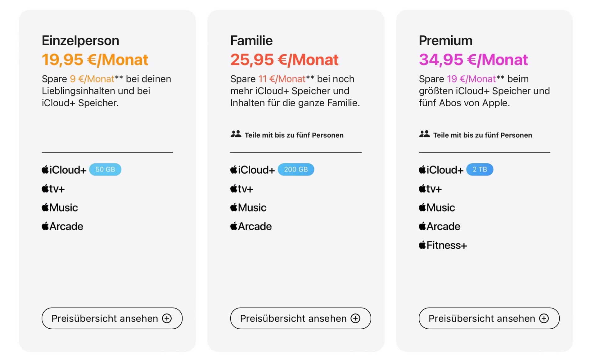The height and width of the screenshot is (364, 596).
Task: Click the 200 GB storage badge
Action: (x=296, y=170)
